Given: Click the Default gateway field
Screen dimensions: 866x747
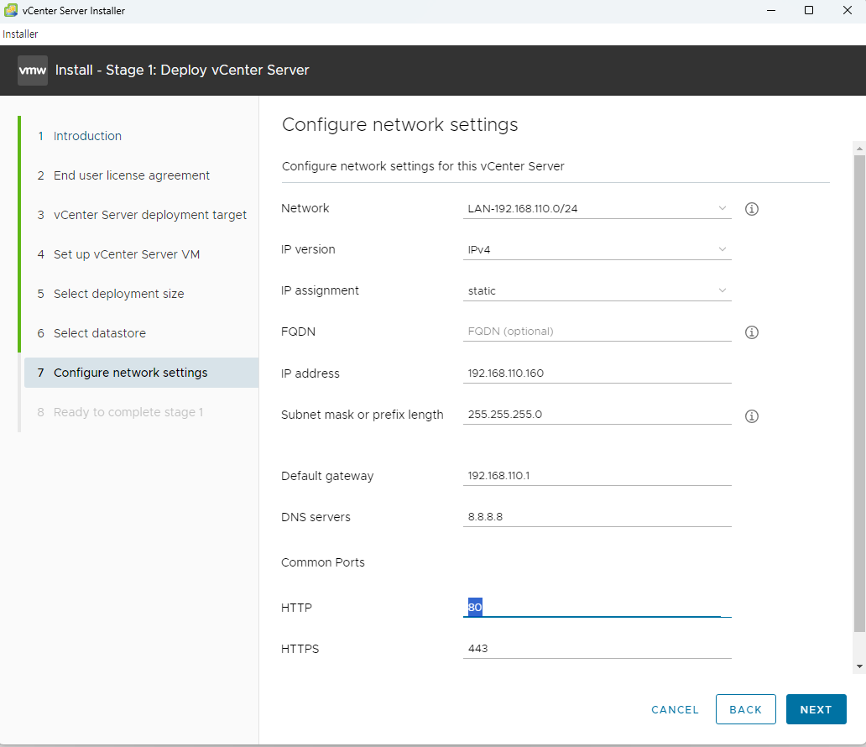Looking at the screenshot, I should [597, 476].
